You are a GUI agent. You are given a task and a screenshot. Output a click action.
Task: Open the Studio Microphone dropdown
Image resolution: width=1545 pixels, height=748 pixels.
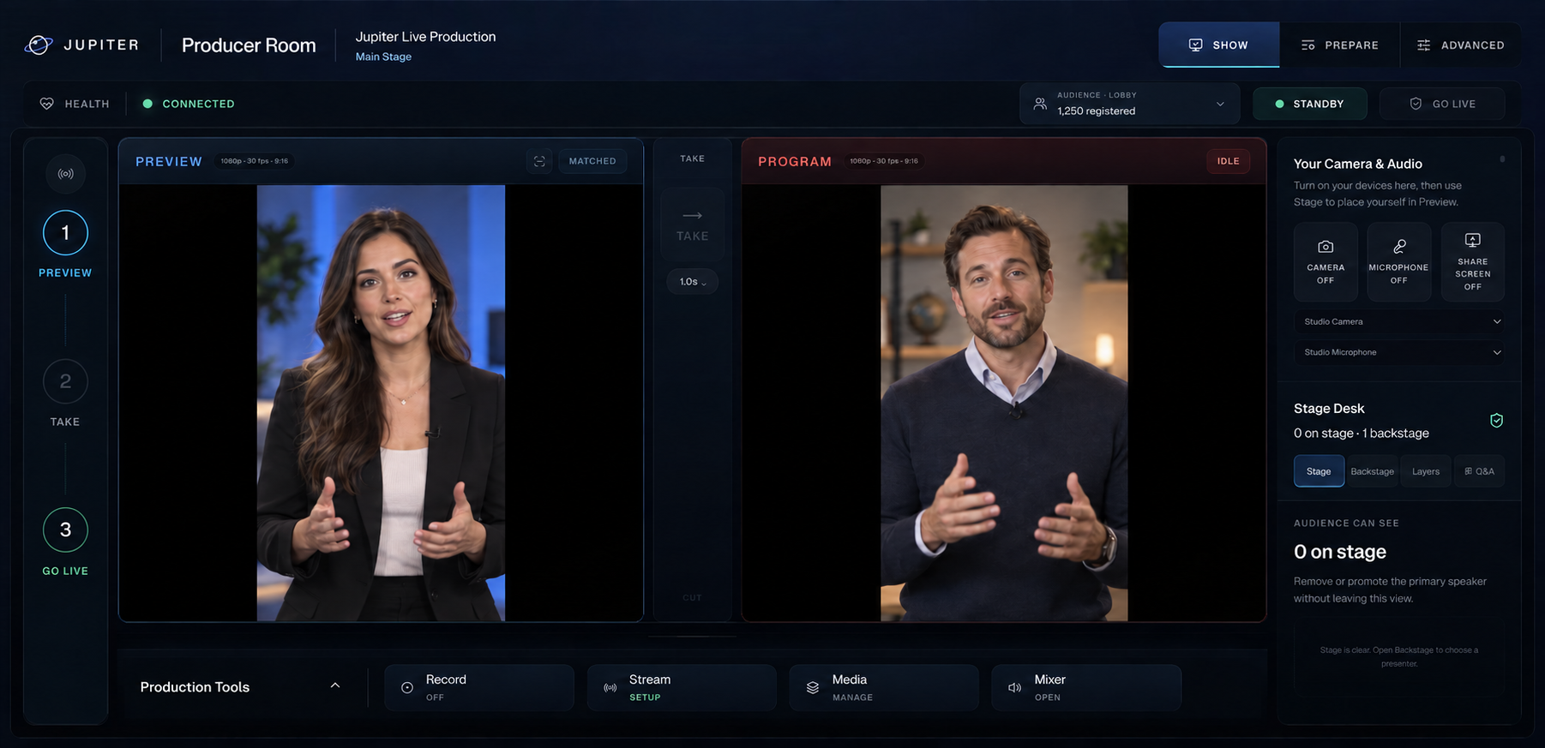point(1399,352)
